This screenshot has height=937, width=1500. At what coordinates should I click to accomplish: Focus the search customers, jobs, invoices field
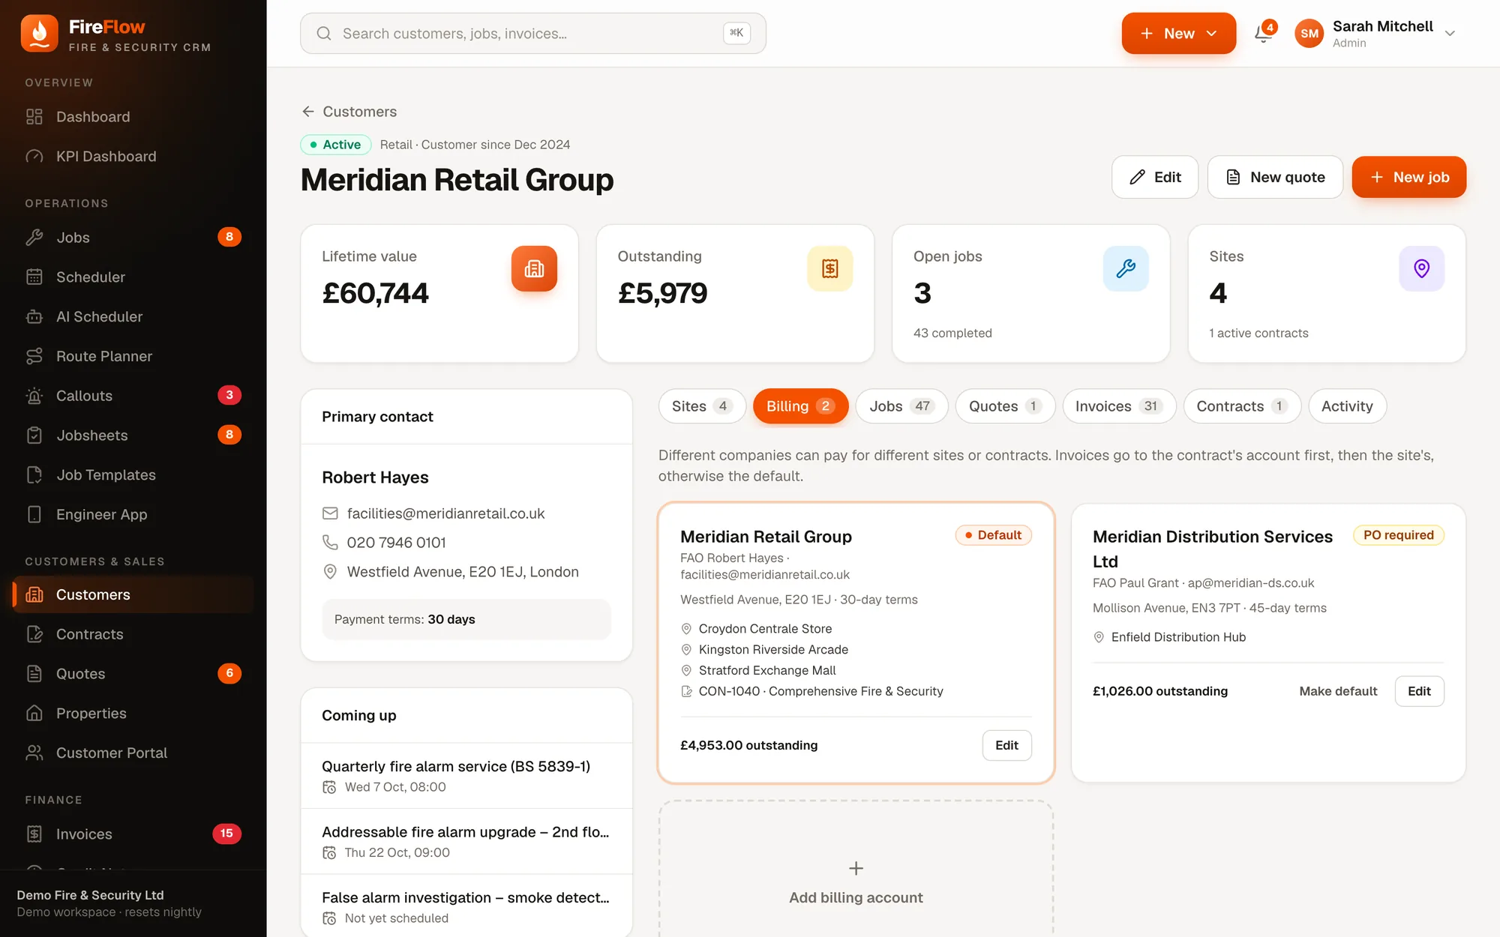click(533, 34)
